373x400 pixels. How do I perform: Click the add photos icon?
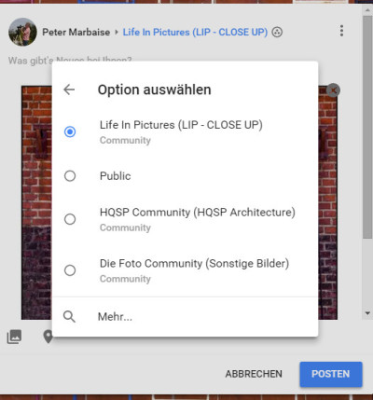pos(14,337)
